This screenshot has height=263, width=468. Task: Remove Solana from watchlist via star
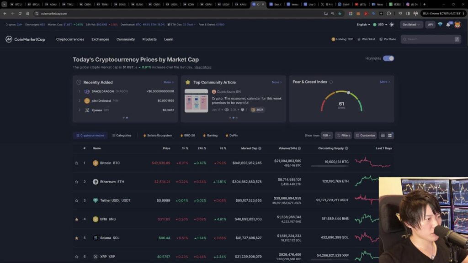coord(77,238)
